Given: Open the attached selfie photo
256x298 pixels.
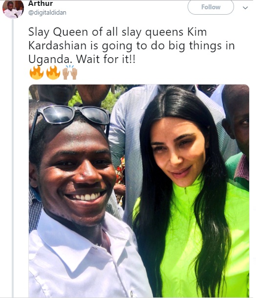Looking at the screenshot, I should 139,191.
